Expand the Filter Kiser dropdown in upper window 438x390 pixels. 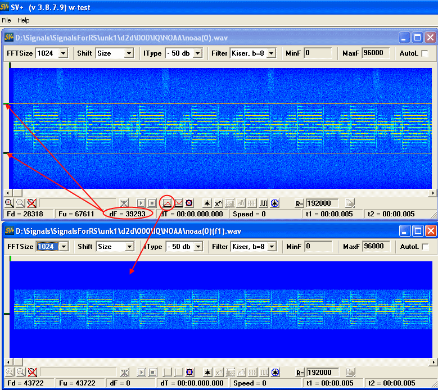pos(271,53)
